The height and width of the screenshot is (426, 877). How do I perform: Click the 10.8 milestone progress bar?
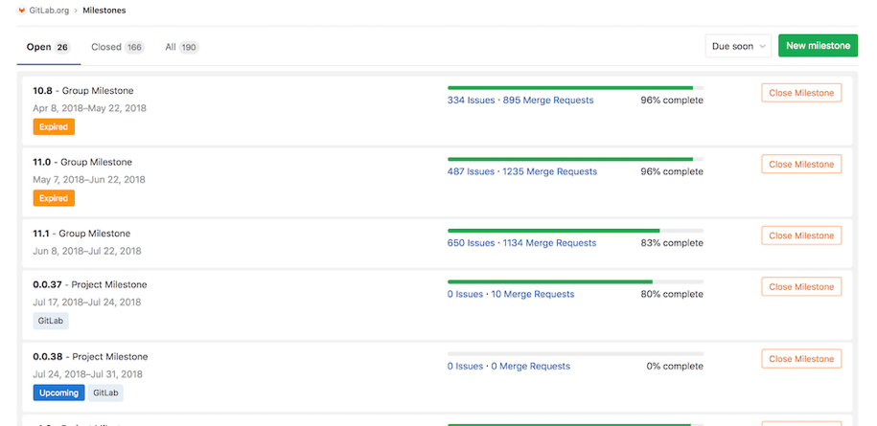[x=575, y=88]
